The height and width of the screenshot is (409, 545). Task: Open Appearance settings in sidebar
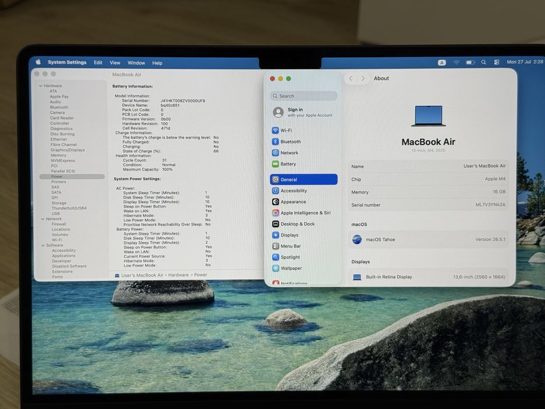[x=303, y=202]
